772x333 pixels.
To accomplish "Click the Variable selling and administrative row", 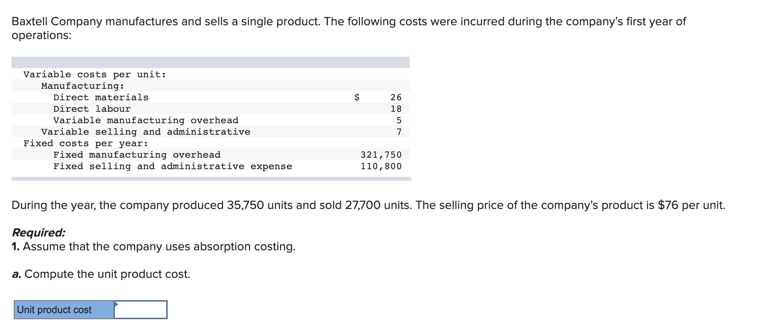I will tap(146, 132).
